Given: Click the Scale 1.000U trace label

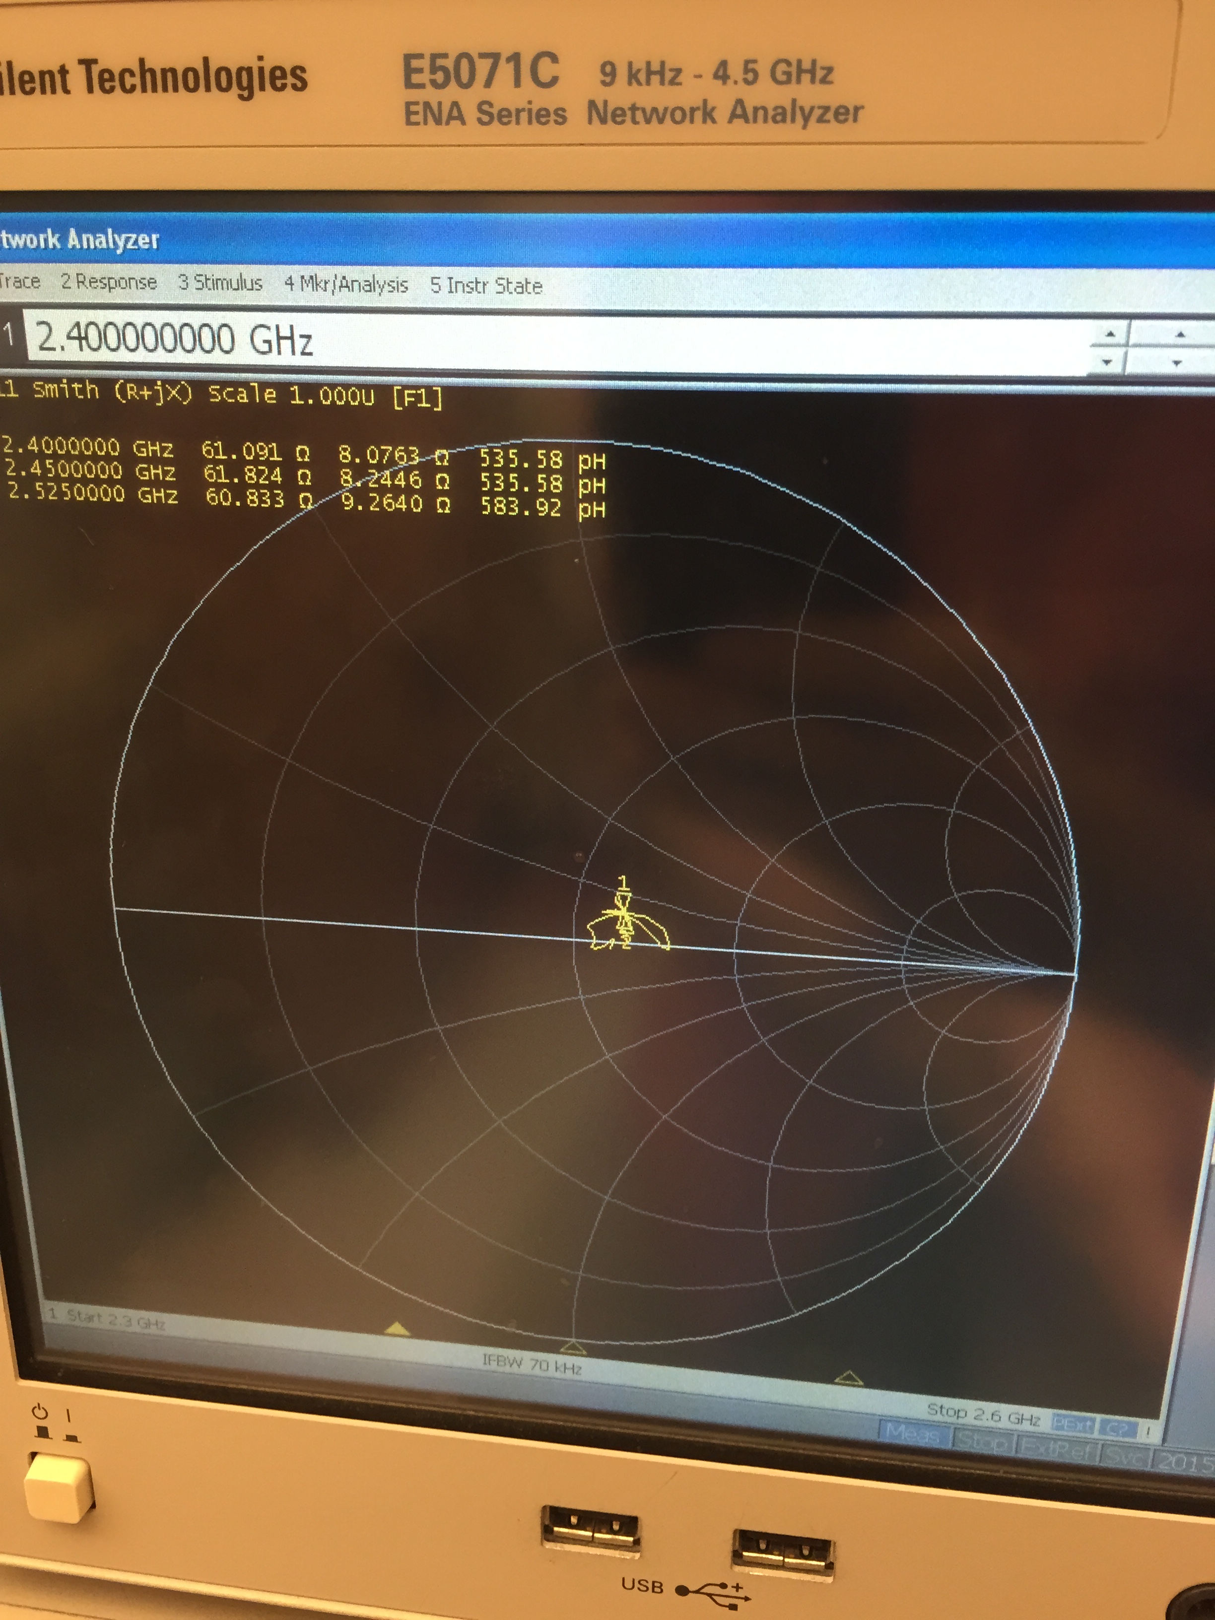Looking at the screenshot, I should coord(291,395).
